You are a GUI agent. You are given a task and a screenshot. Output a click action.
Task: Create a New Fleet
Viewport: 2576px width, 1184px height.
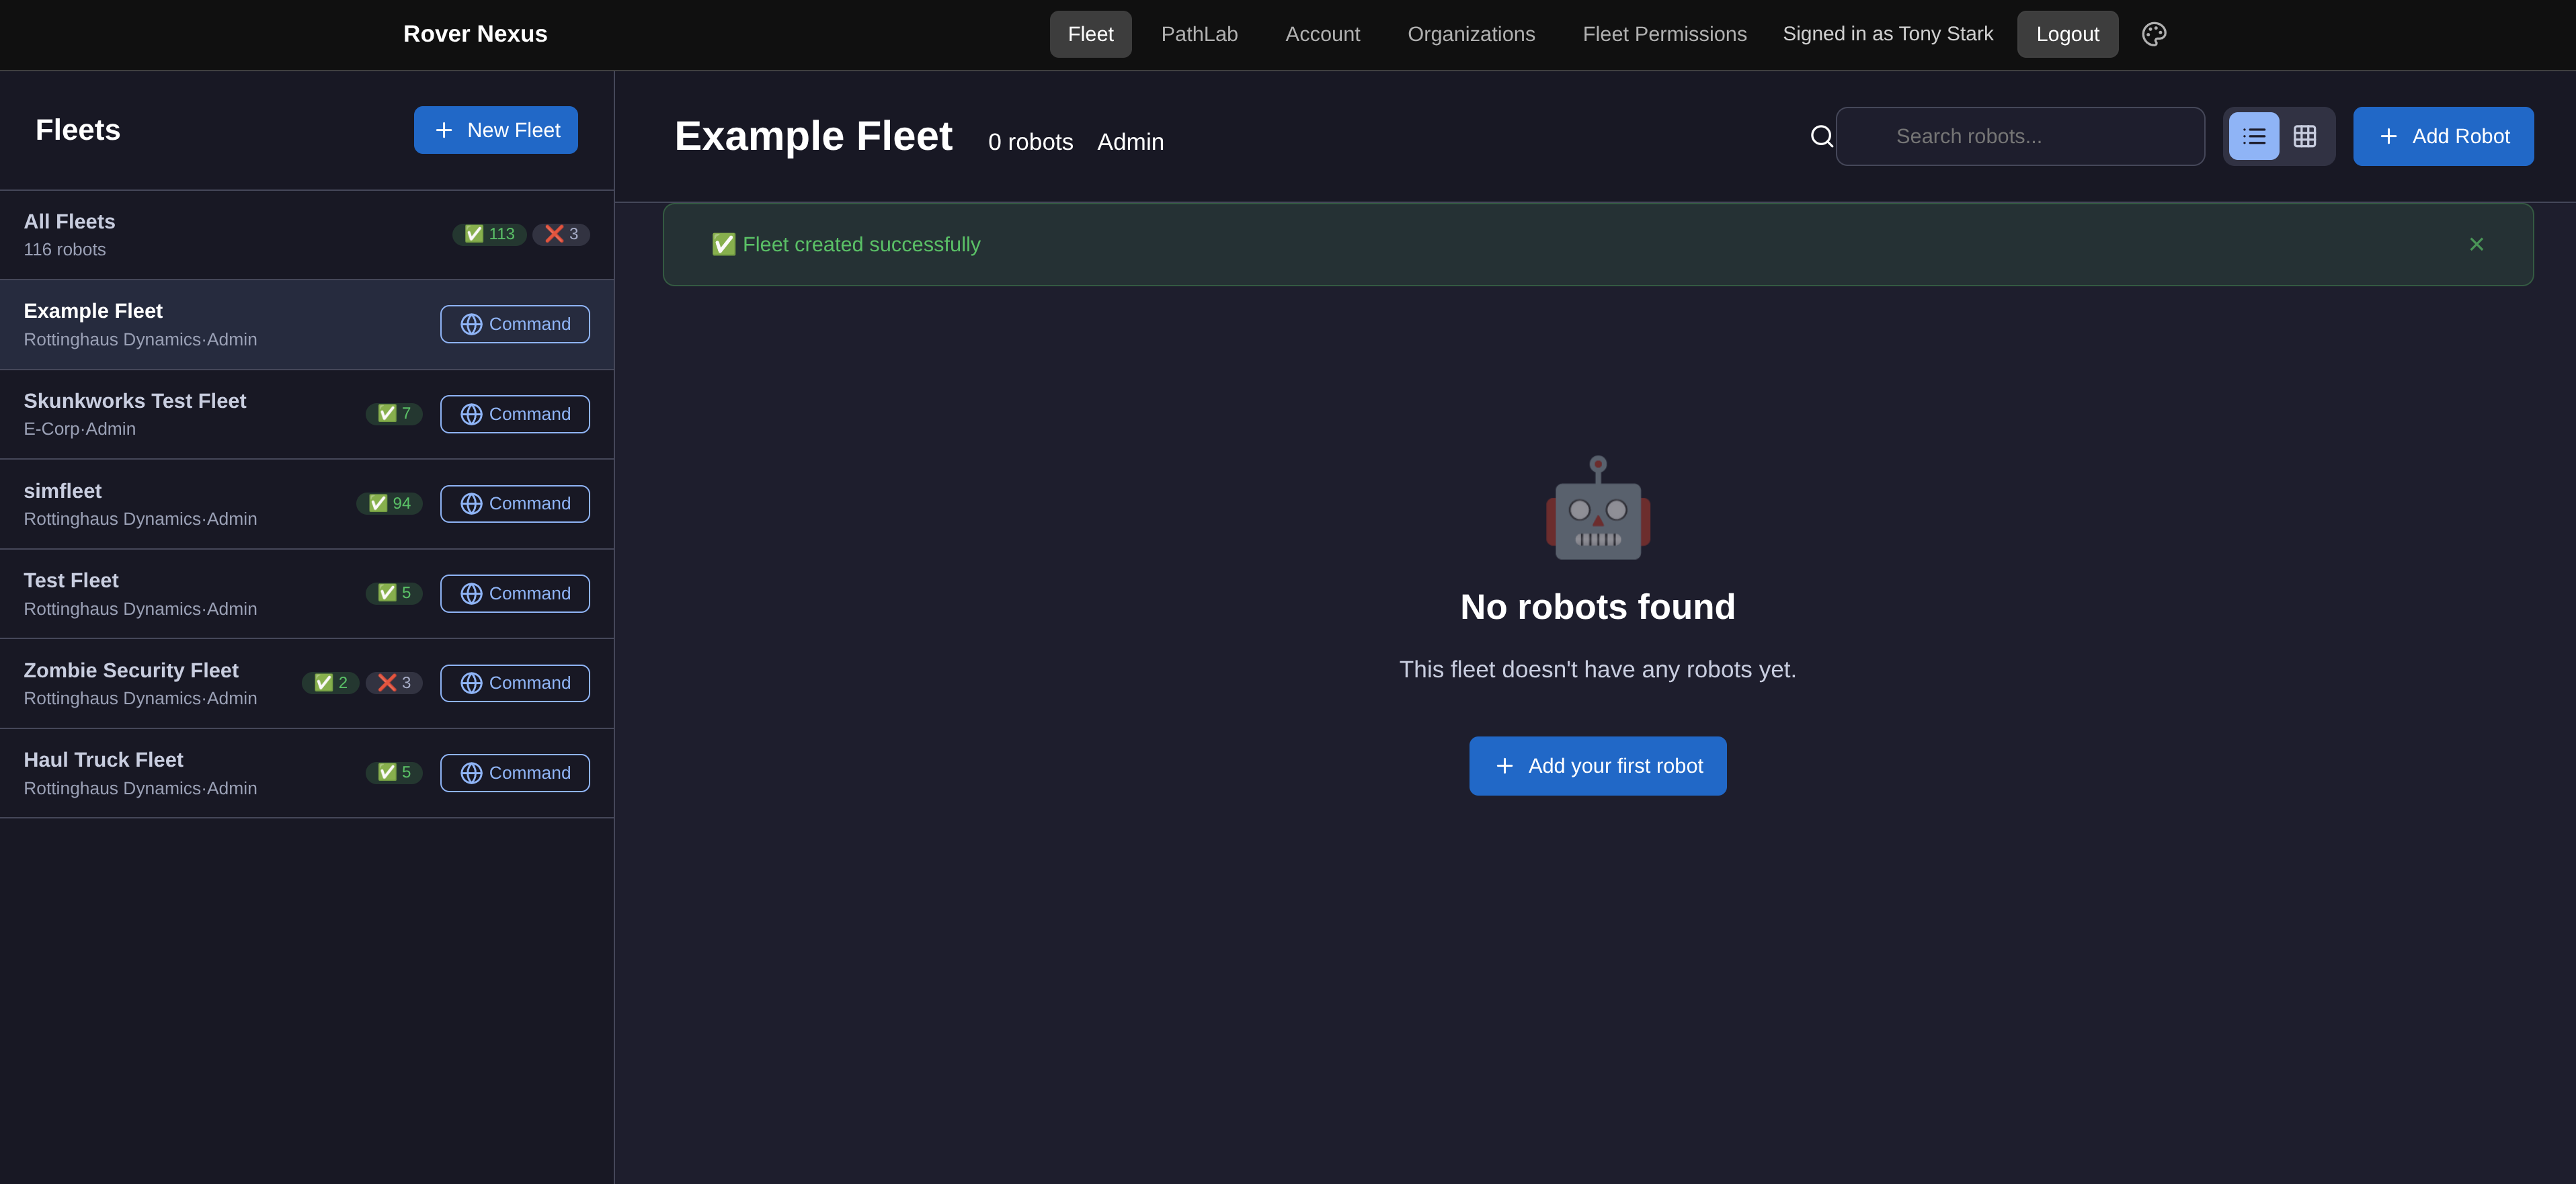coord(495,130)
